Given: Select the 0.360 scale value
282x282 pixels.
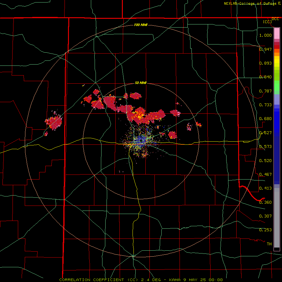Looking at the screenshot, I should coord(265,202).
